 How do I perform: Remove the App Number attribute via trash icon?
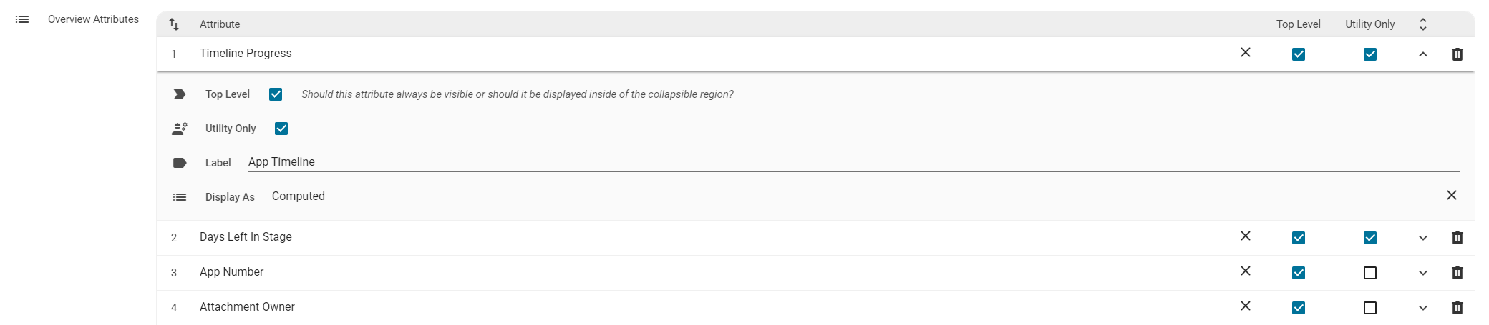click(1457, 273)
